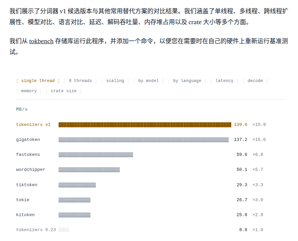Screen dimensions: 298x241
Task: Select the single thread tab
Action: point(38,81)
